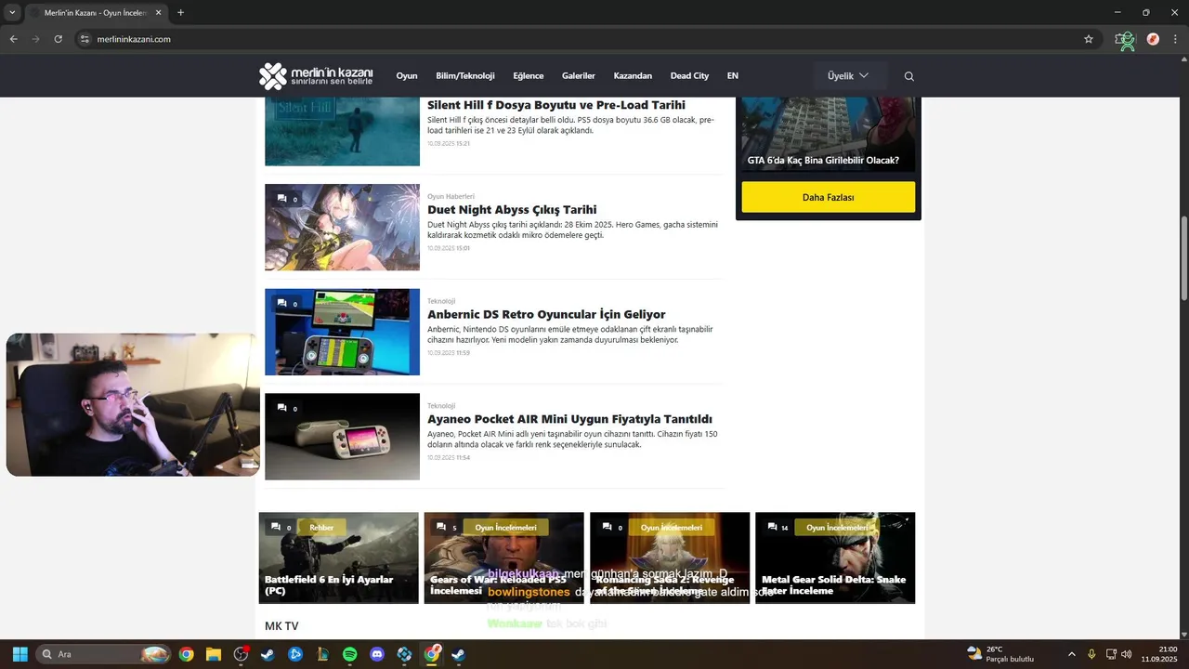
Task: Open Anbernic DS Retro Oyuncular article
Action: point(546,315)
